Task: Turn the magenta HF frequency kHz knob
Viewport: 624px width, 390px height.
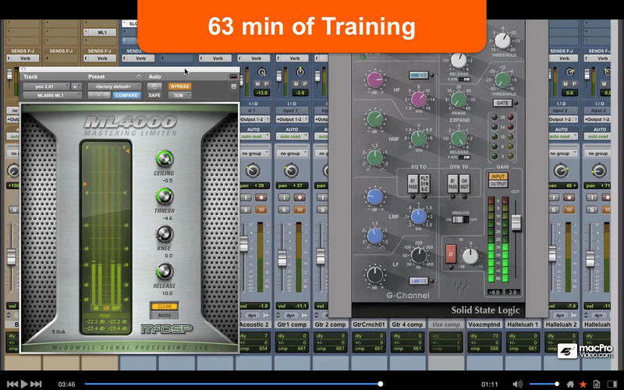Action: click(x=419, y=99)
